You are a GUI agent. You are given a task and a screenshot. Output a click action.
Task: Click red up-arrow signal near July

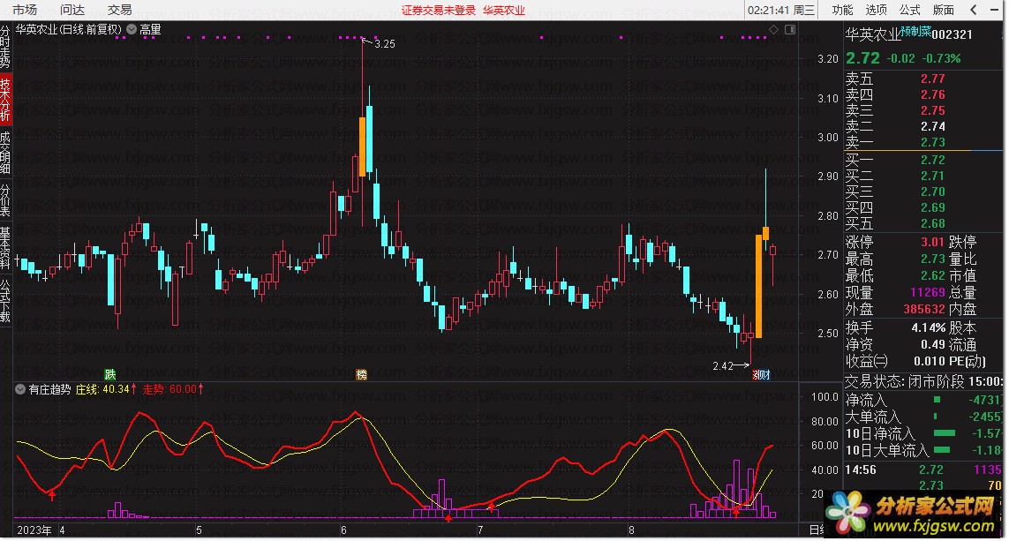(492, 507)
